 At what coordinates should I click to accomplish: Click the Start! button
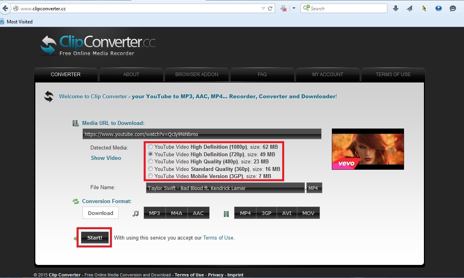pos(95,238)
